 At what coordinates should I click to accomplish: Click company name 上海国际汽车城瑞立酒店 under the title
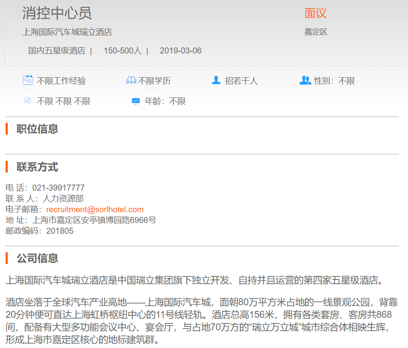click(x=67, y=32)
